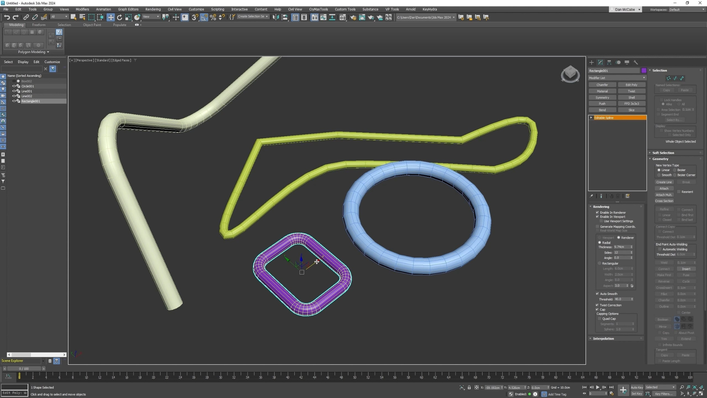Open the Hierarchy panel tab icon
This screenshot has height=398, width=707.
pos(609,62)
